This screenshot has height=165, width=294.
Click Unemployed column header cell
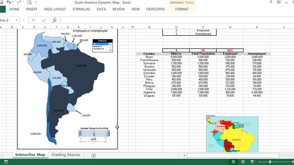[257, 54]
